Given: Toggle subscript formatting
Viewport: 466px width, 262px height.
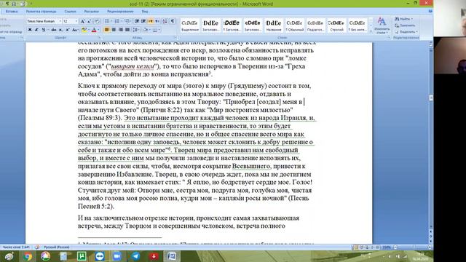Looking at the screenshot, I should click(60, 30).
